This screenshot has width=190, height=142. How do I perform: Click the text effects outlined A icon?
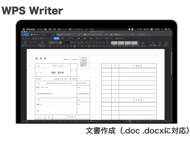(x=71, y=46)
